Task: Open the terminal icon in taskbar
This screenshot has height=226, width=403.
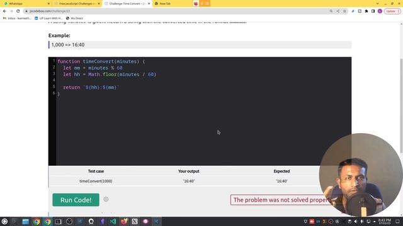Action: click(59, 222)
